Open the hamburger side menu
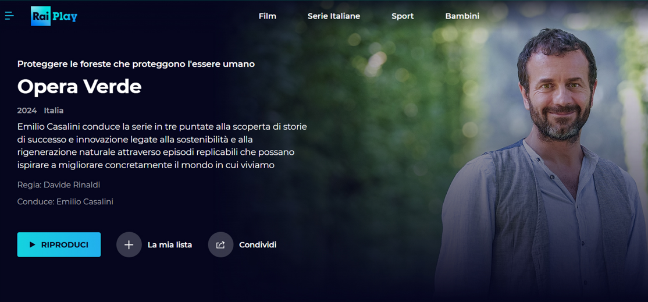 pyautogui.click(x=9, y=16)
